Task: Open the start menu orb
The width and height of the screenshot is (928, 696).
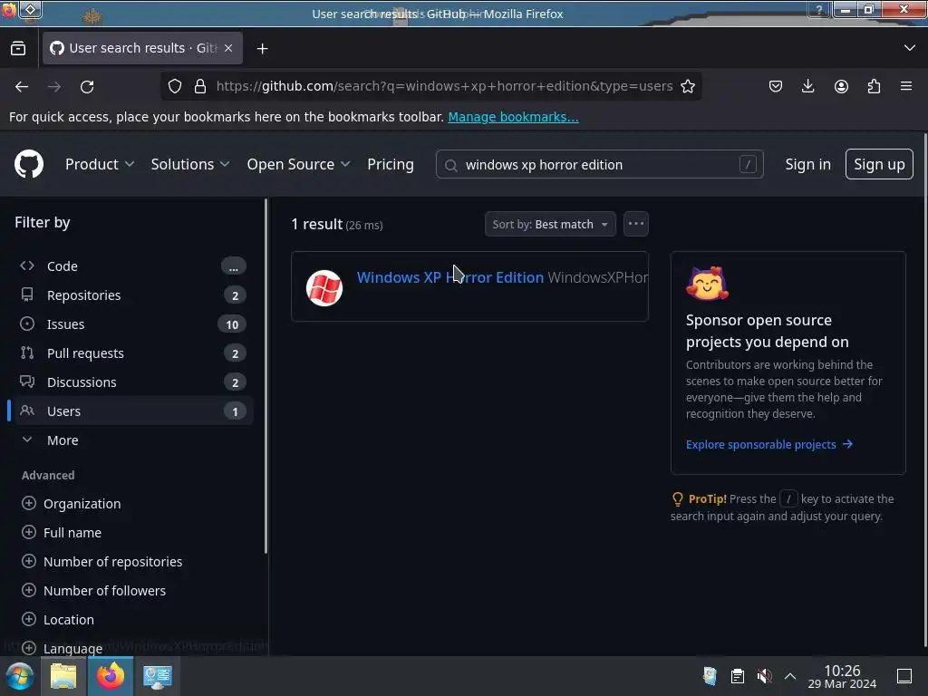Action: 20,676
